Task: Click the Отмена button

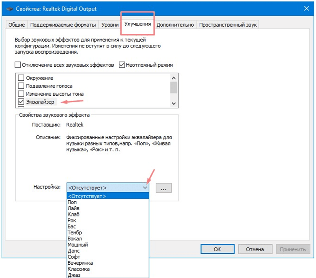Action: pos(254,249)
